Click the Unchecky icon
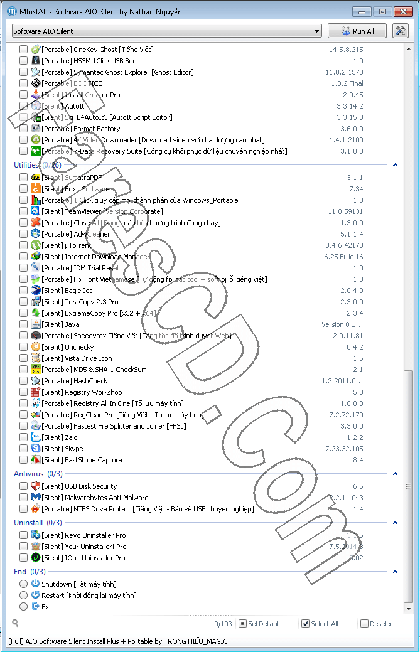Image resolution: width=420 pixels, height=652 pixels. tap(36, 347)
